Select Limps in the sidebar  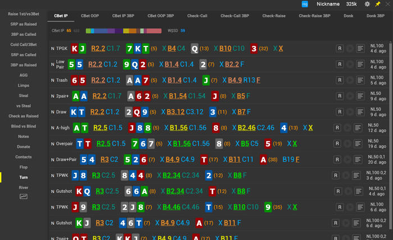tap(24, 86)
